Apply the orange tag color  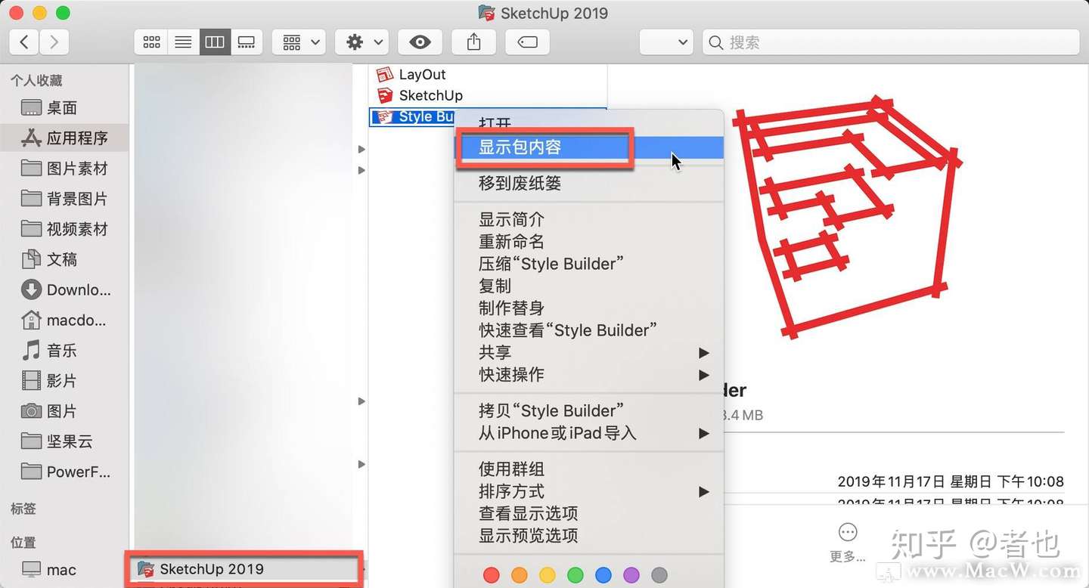tap(520, 576)
